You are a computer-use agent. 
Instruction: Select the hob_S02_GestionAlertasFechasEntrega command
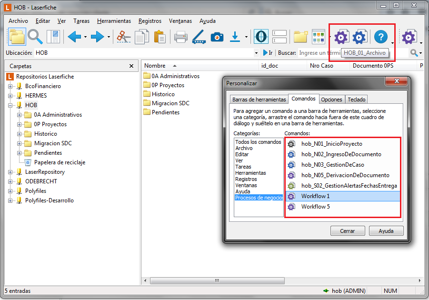(x=343, y=186)
